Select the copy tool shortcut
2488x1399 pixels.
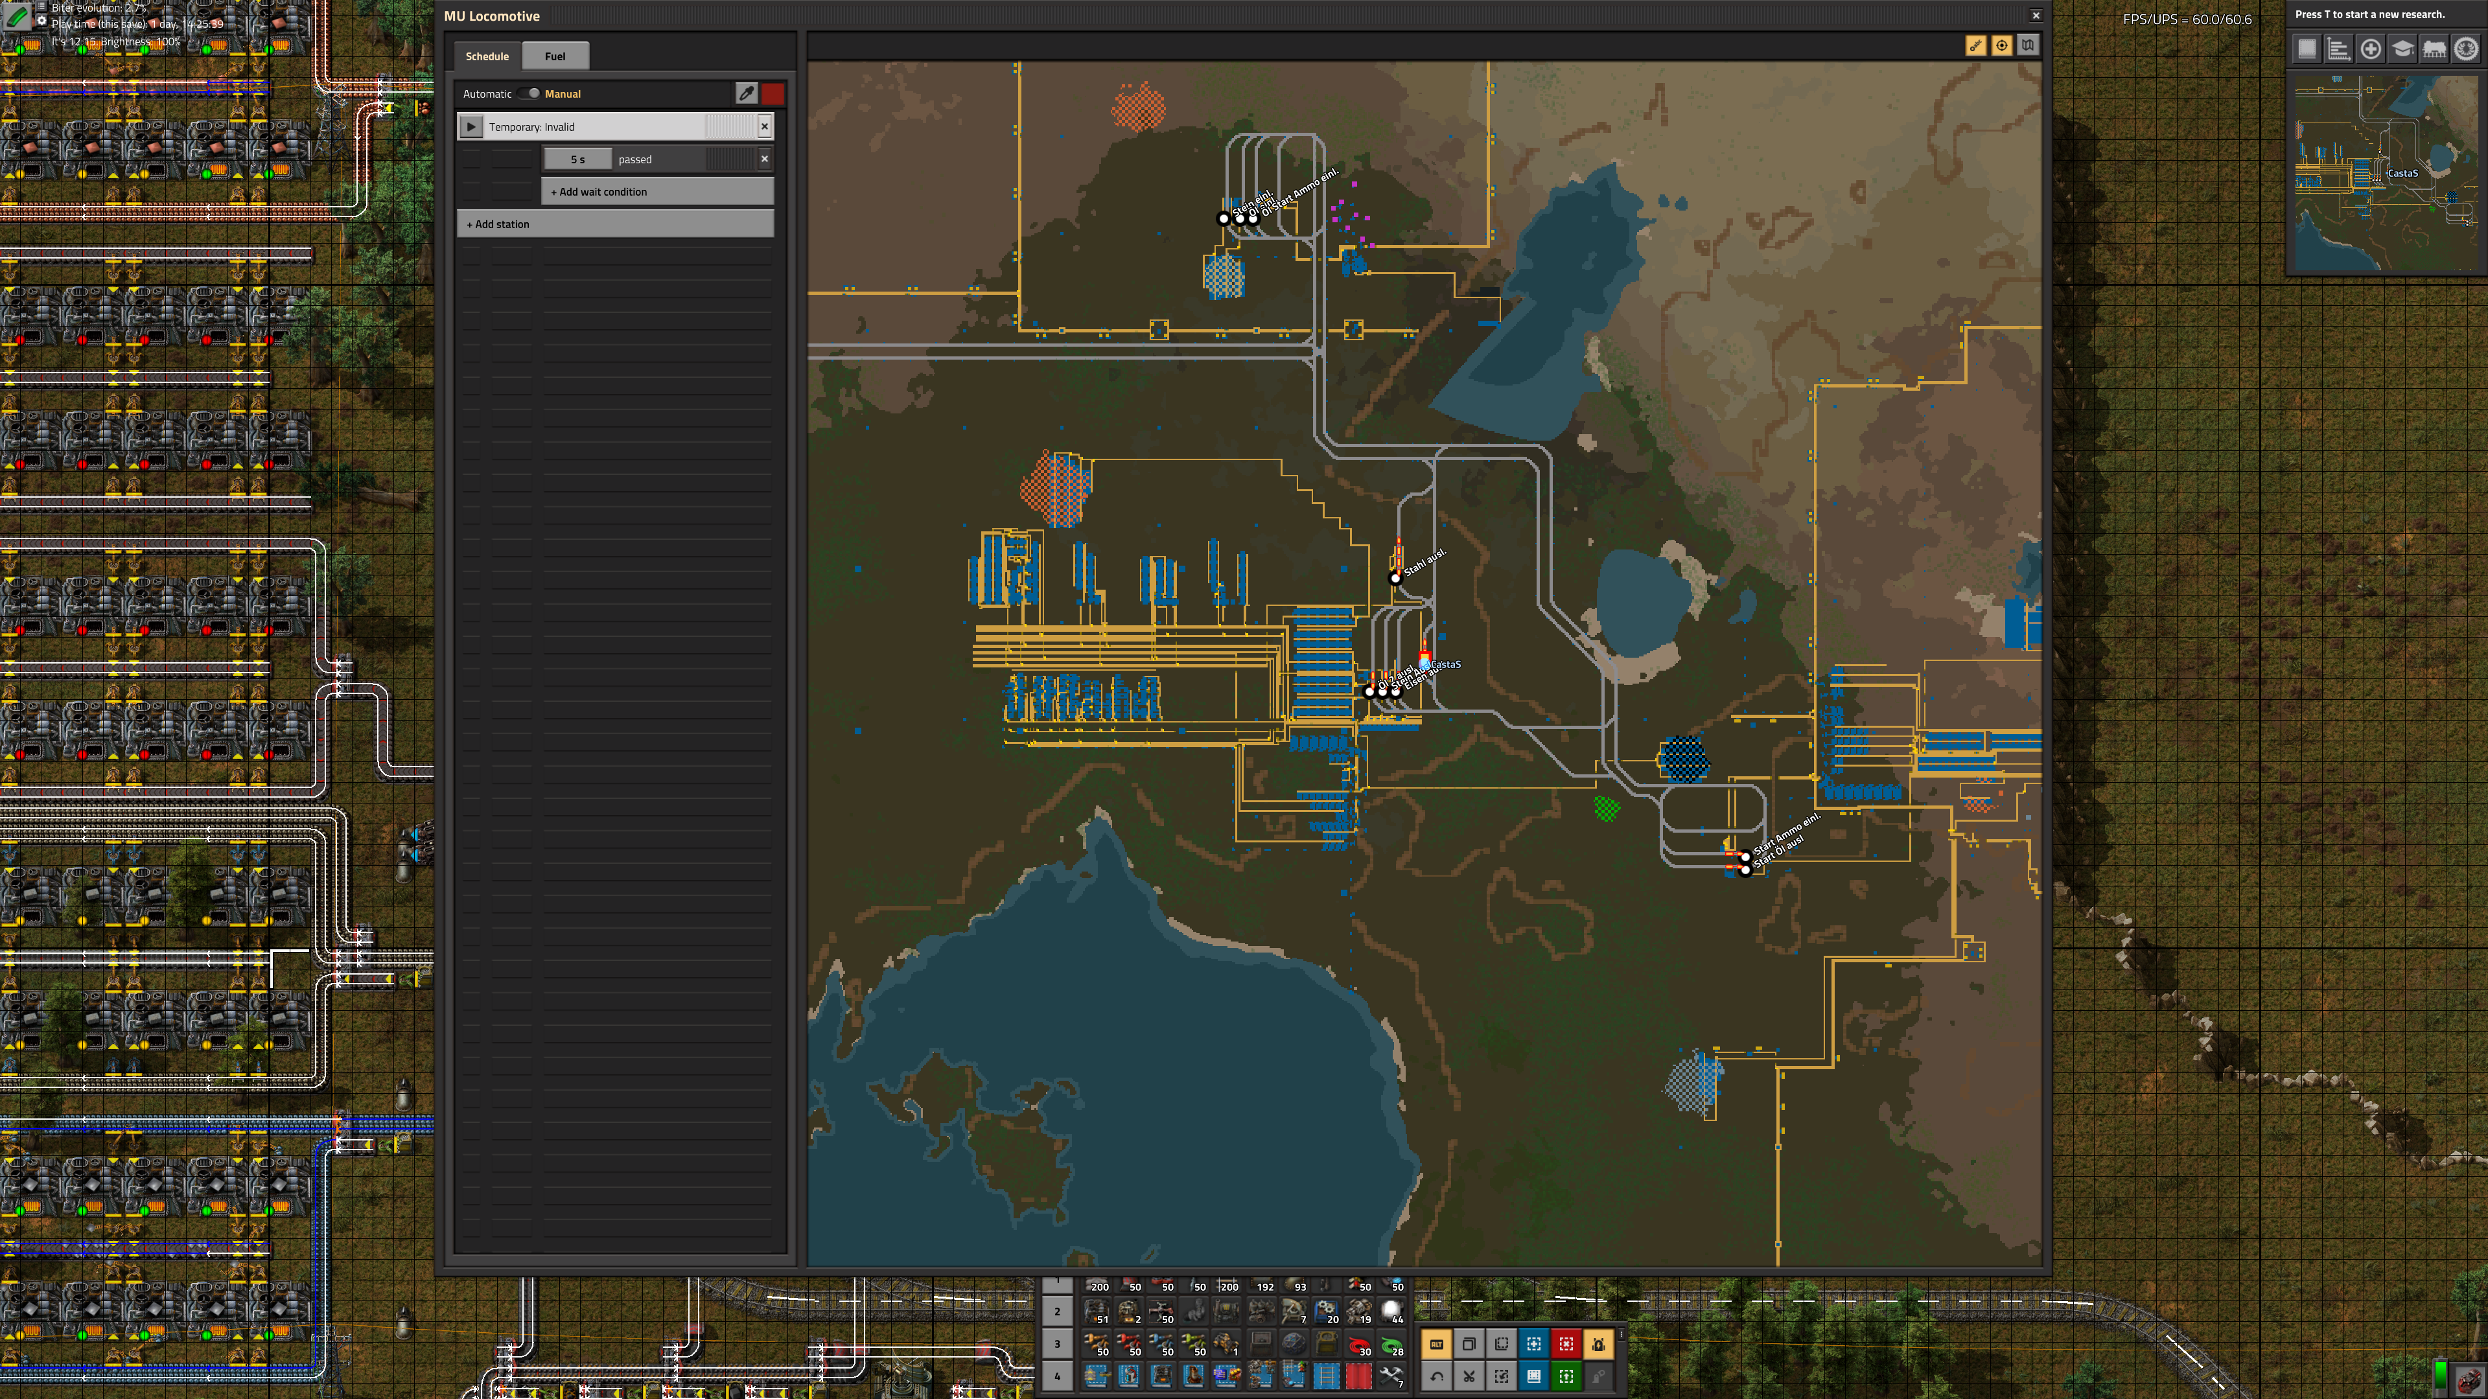[x=1469, y=1344]
